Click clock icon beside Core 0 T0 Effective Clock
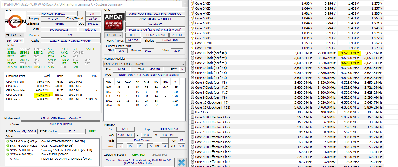The height and width of the screenshot is (167, 398). pyautogui.click(x=192, y=117)
